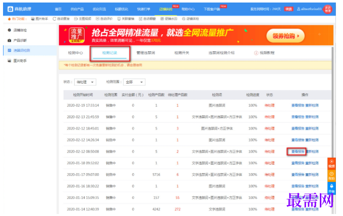This screenshot has width=343, height=216.
Task: Click the orange 视频 floating side icon
Action: point(331,164)
